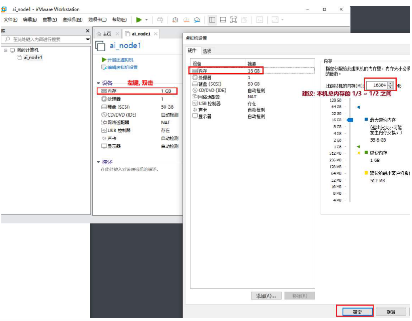Click the 确定 button

pos(357,312)
